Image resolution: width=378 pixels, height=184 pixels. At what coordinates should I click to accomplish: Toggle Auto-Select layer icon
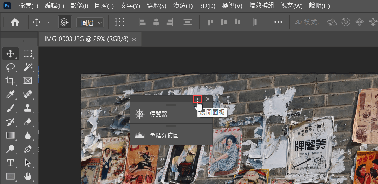coord(65,22)
